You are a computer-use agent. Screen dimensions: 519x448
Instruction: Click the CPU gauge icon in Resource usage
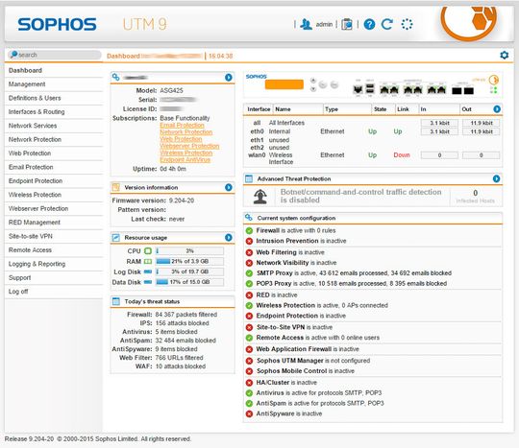[148, 251]
